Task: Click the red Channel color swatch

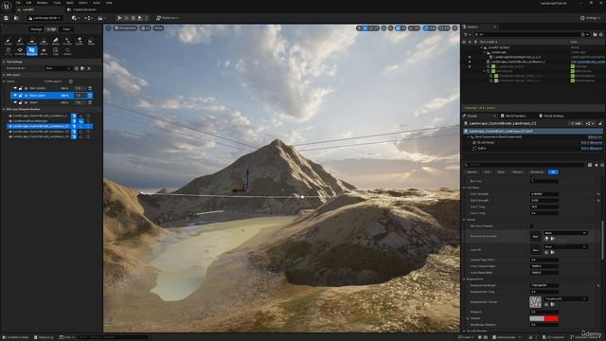Action: point(551,318)
